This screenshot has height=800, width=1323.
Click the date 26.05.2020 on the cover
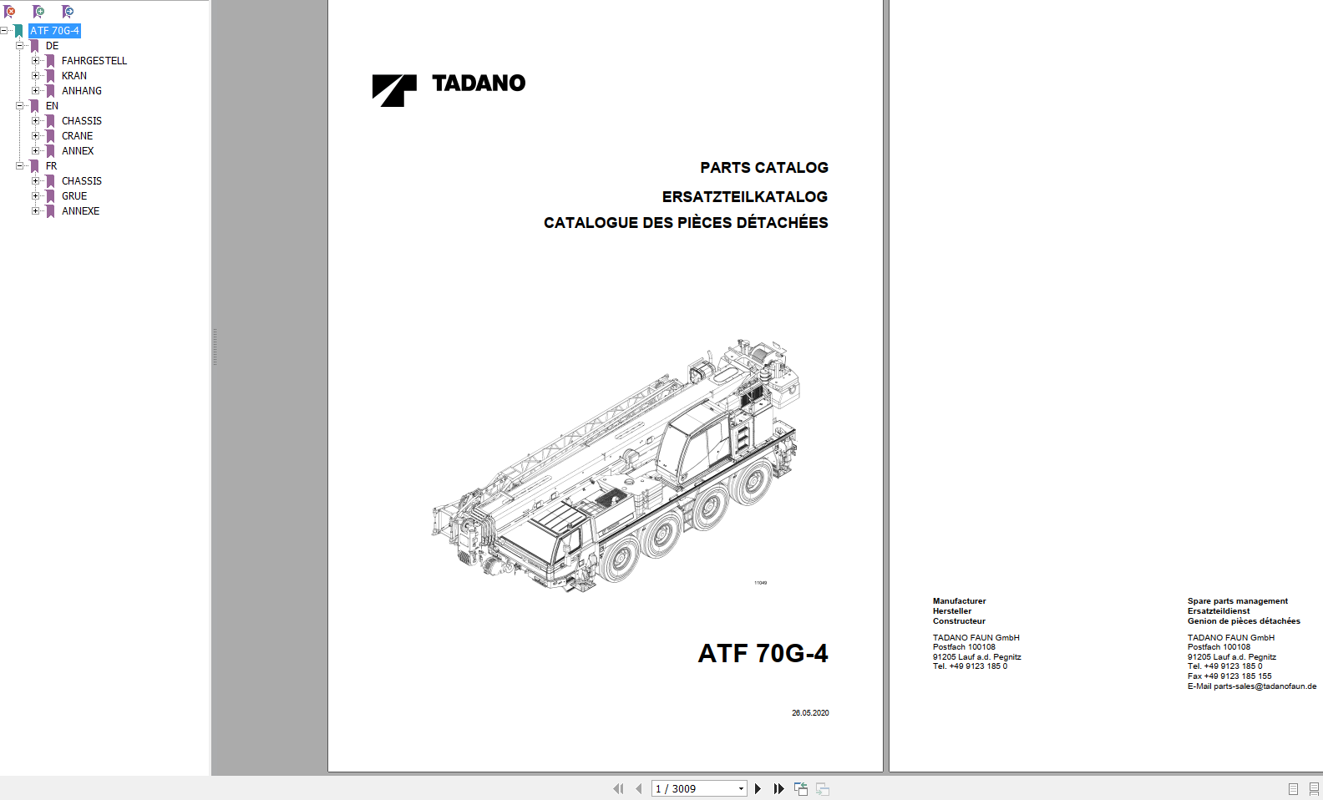[810, 713]
